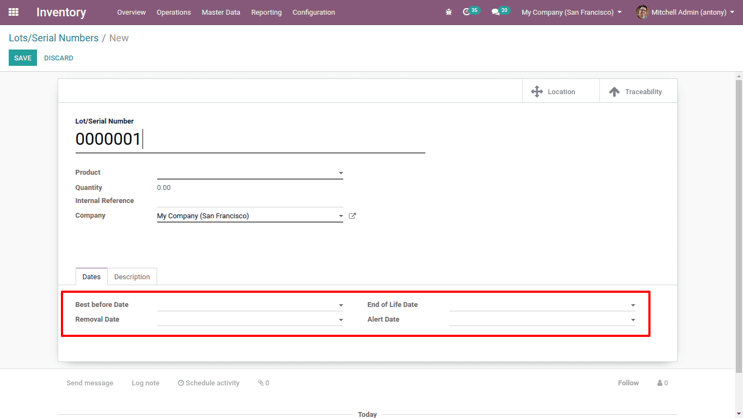Click the debug bug icon
Screen dimensions: 743x418
pos(449,12)
